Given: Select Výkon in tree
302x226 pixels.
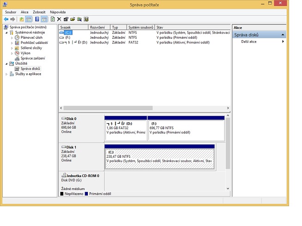Looking at the screenshot, I should pyautogui.click(x=25, y=53).
